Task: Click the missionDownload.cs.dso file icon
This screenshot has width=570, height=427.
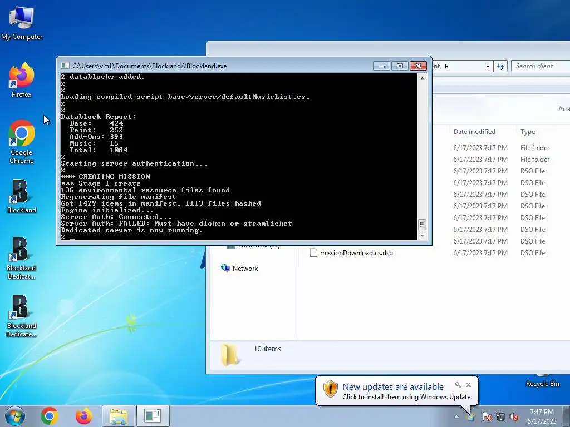Action: pos(313,253)
